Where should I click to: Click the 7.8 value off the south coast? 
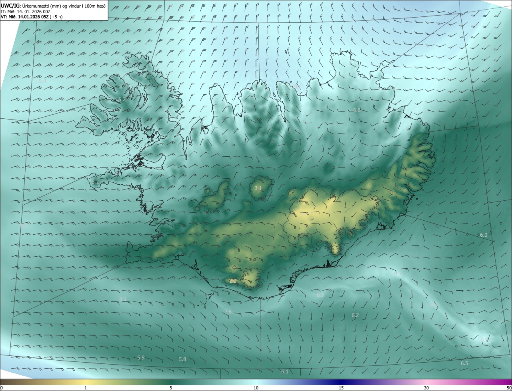click(228, 311)
